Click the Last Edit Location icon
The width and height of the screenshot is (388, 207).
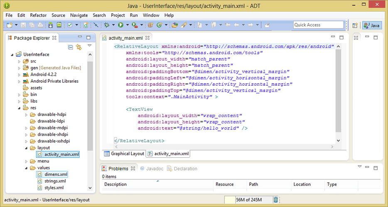(x=227, y=25)
